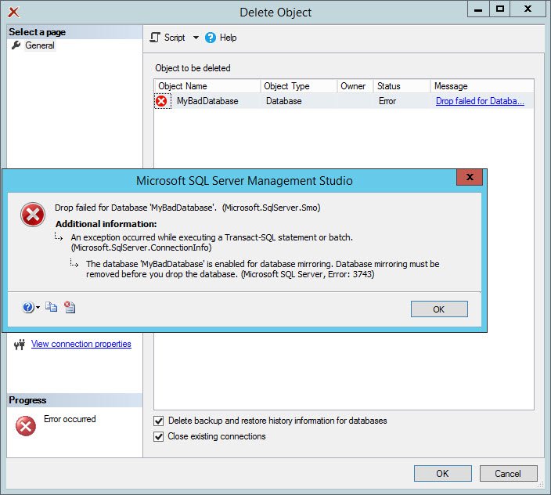
Task: Click the show technical details icon
Action: tap(70, 307)
